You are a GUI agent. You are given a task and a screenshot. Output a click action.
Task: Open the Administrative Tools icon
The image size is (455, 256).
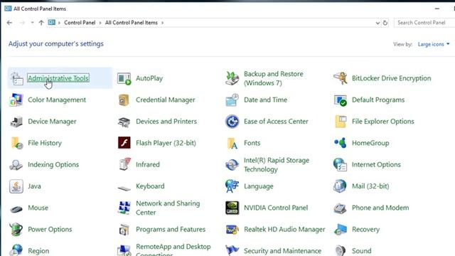16,78
